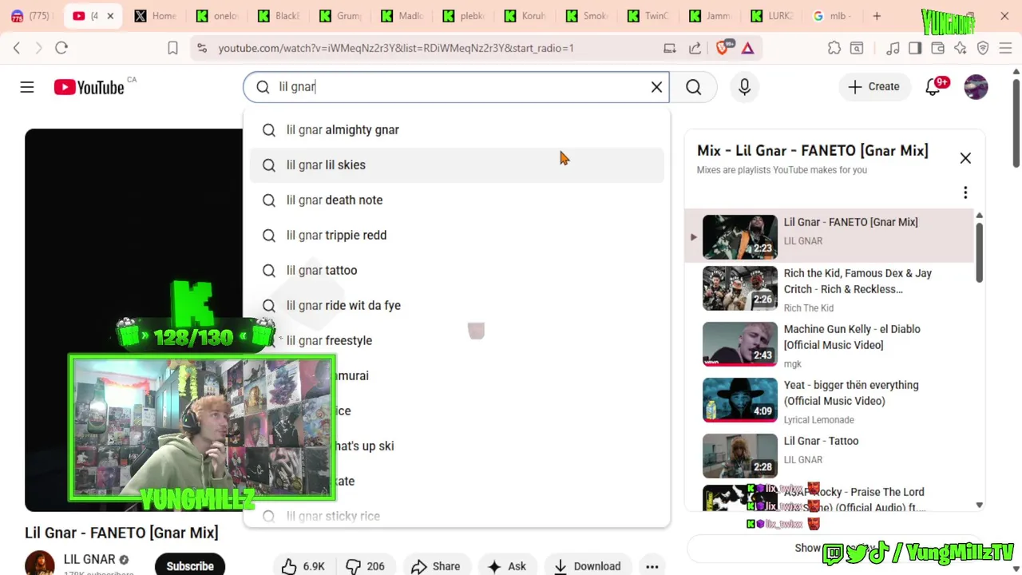The image size is (1022, 575).
Task: Dislike the video with 206 dislikes
Action: [x=365, y=566]
